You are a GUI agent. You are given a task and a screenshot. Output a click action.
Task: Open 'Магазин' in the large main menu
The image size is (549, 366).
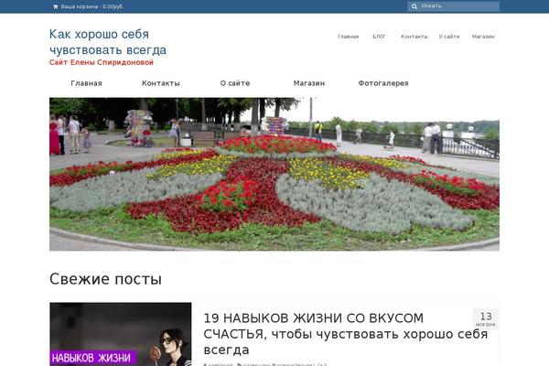tap(309, 83)
